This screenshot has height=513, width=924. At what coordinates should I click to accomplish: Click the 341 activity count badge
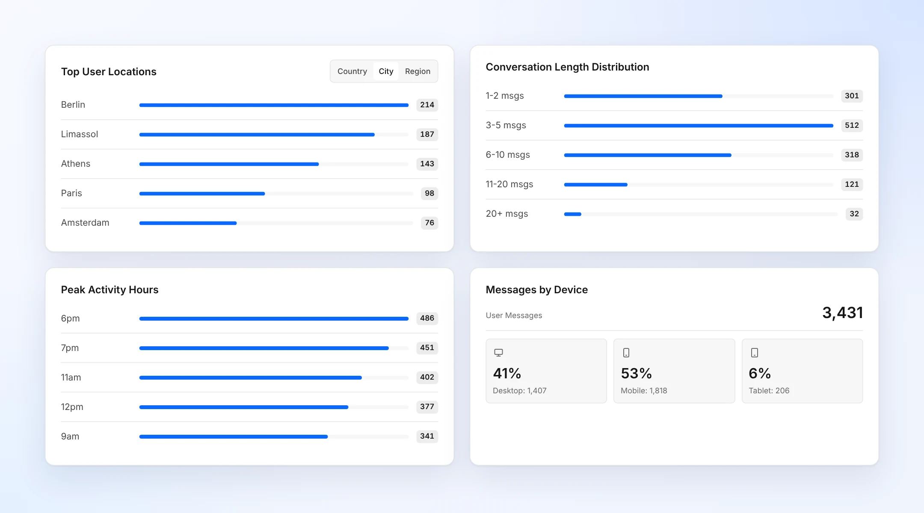427,436
